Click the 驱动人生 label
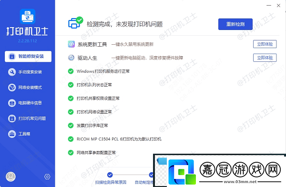Viewport: 286px width, 187px height. [x=87, y=58]
